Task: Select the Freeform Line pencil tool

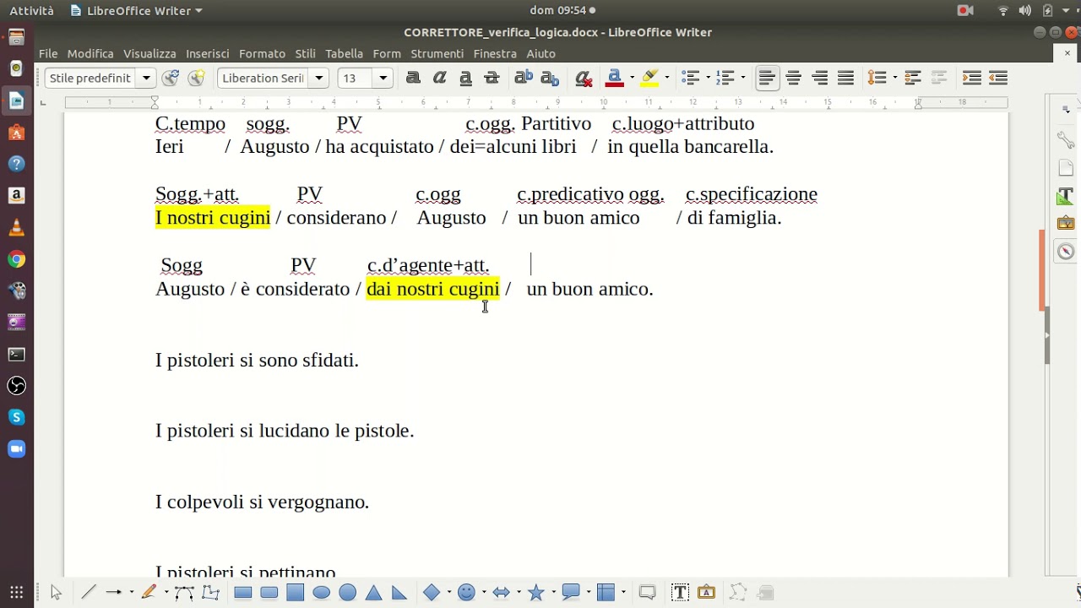Action: (149, 592)
